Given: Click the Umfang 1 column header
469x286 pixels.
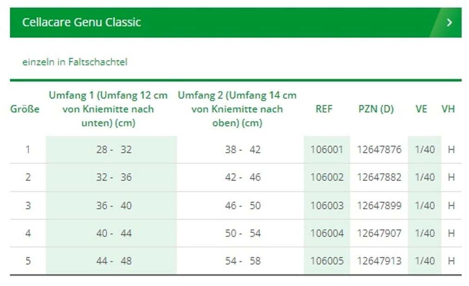Looking at the screenshot, I should pyautogui.click(x=108, y=110).
